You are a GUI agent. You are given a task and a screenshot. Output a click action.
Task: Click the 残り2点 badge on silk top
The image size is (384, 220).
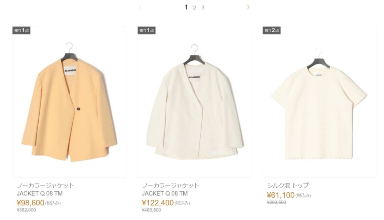tap(271, 30)
